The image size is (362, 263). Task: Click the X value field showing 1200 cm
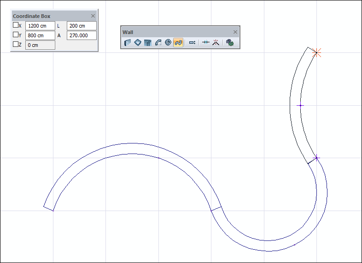pyautogui.click(x=40, y=26)
